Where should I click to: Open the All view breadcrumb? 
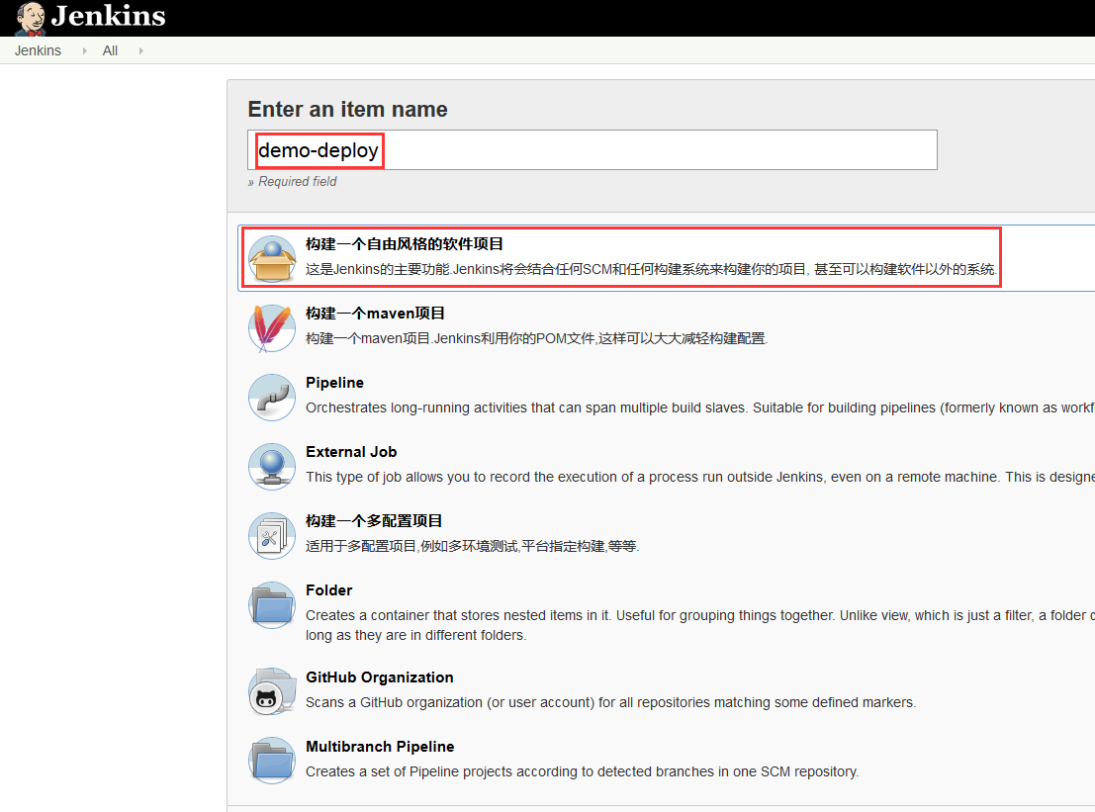(x=111, y=51)
